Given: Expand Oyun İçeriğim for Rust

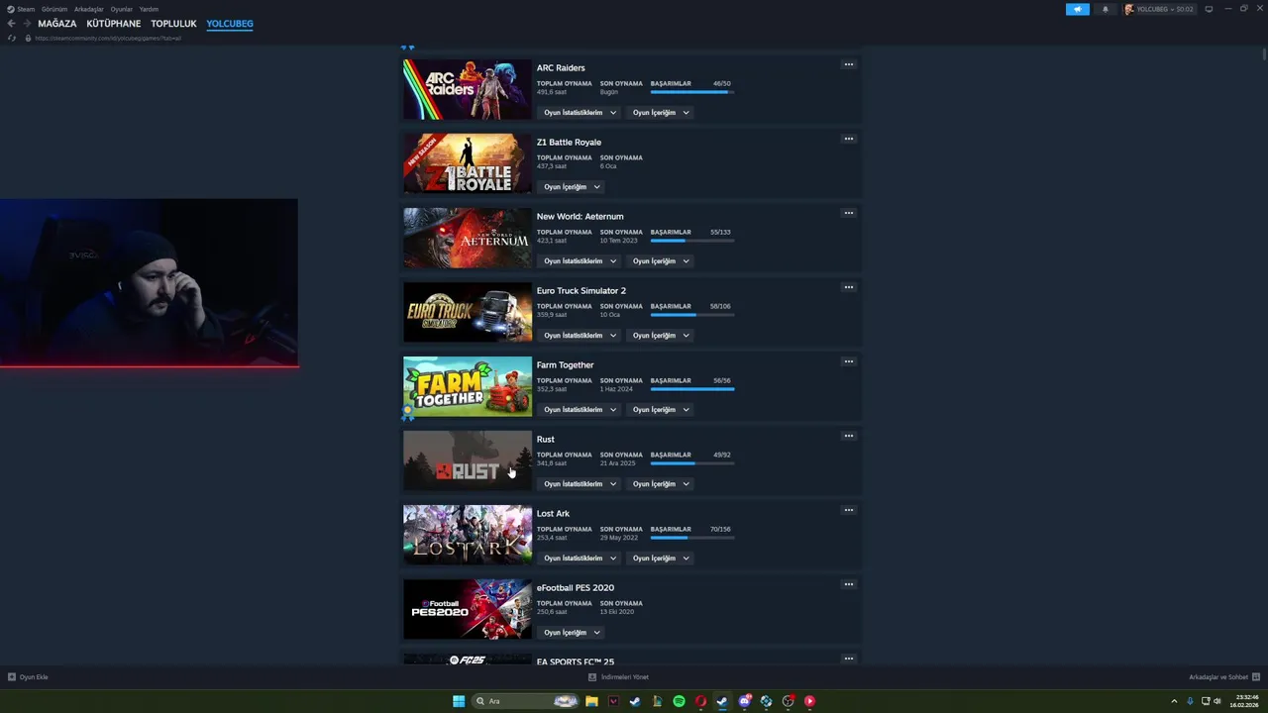Looking at the screenshot, I should [661, 484].
